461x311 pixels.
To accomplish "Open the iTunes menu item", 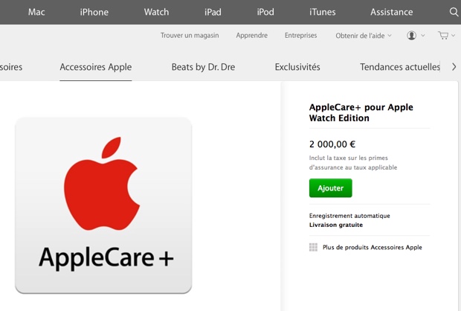I will point(322,12).
